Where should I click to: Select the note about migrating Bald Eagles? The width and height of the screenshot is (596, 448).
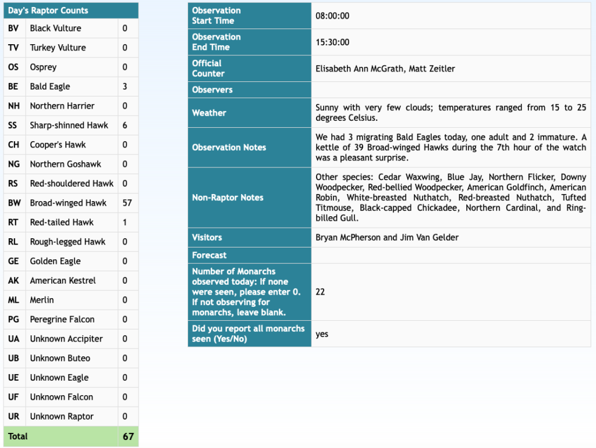451,147
